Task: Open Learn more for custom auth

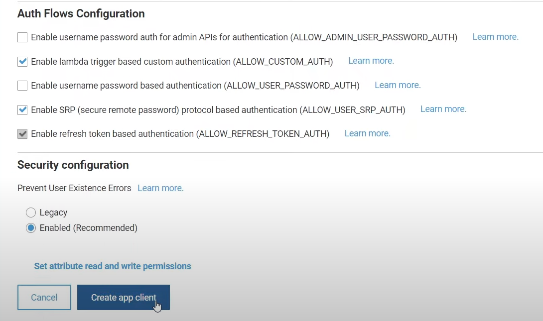Action: 371,61
